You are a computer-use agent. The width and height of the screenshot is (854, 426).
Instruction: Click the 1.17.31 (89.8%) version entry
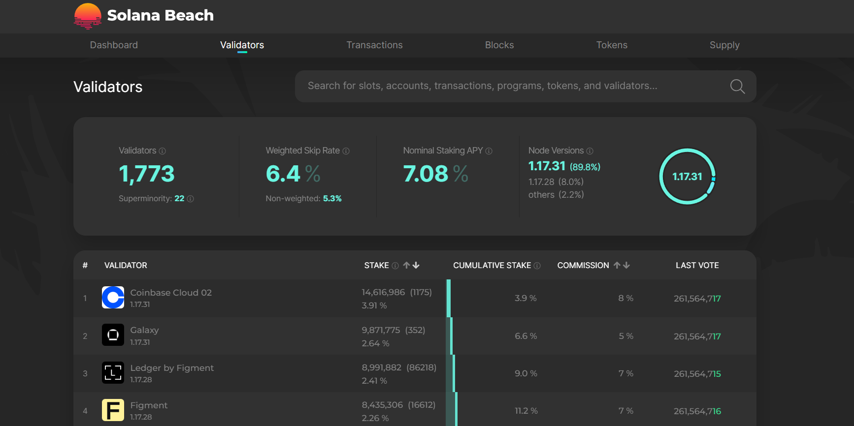tap(564, 166)
